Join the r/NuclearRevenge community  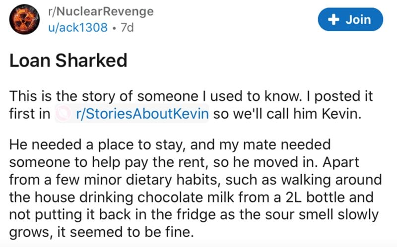tap(350, 19)
